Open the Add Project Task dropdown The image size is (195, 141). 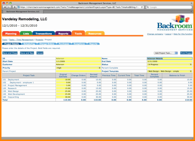tap(166, 53)
